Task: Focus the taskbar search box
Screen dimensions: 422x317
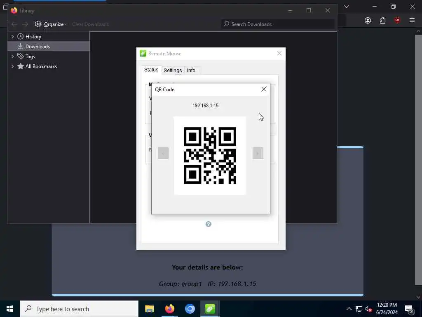Action: point(79,309)
